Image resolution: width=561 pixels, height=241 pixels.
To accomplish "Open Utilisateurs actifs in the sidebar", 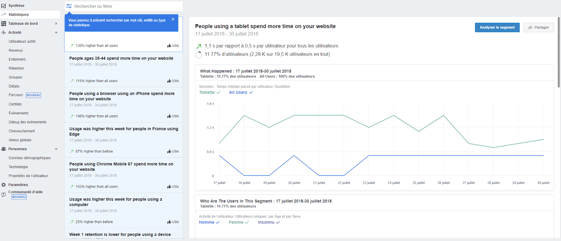I will (22, 41).
